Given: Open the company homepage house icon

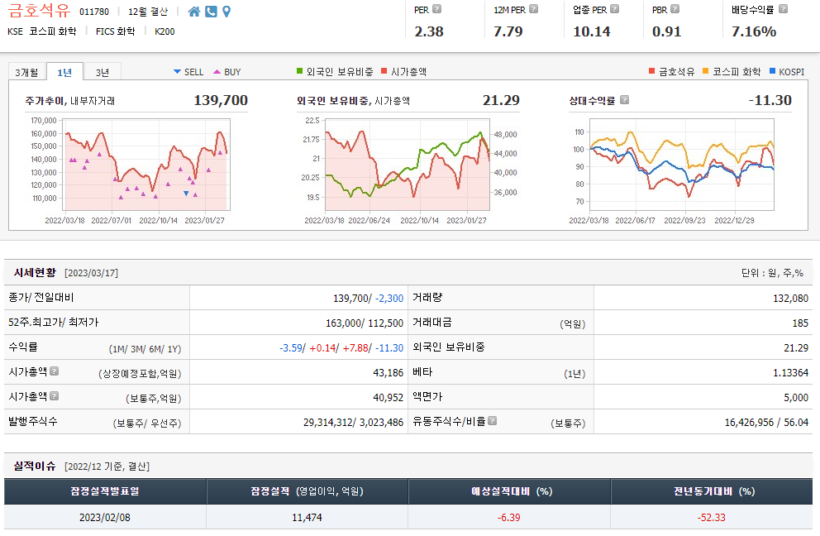Looking at the screenshot, I should [194, 12].
